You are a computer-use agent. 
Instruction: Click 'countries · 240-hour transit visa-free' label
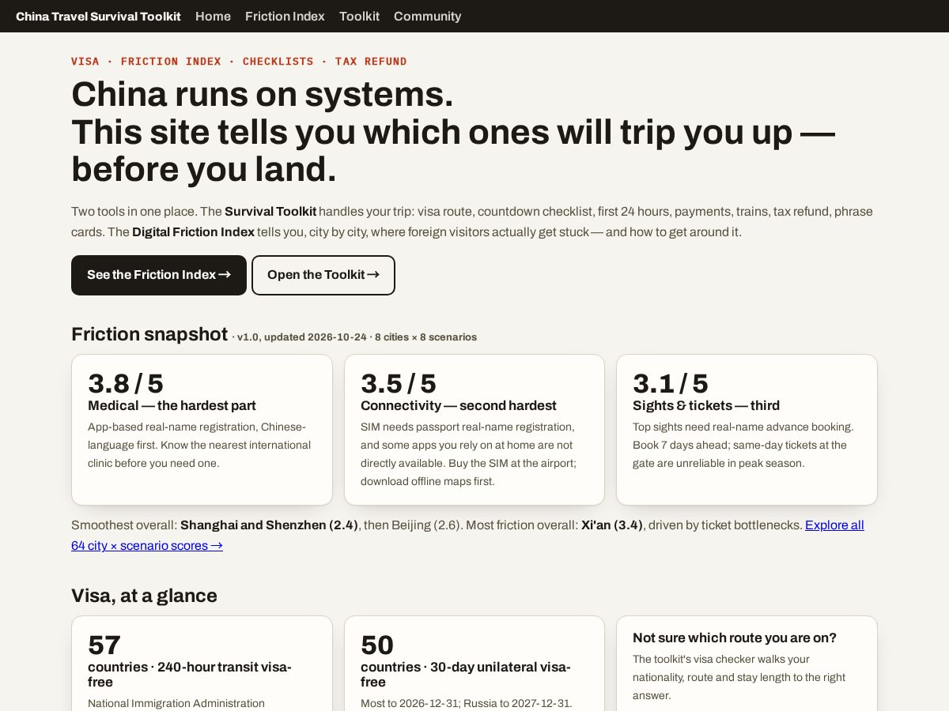coord(190,675)
